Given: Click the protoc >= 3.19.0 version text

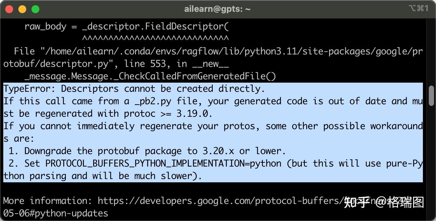Looking at the screenshot, I should pos(168,113).
